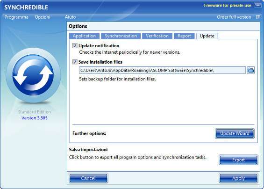Toggle Save installation files checkbox
This screenshot has height=189, width=264.
point(75,62)
